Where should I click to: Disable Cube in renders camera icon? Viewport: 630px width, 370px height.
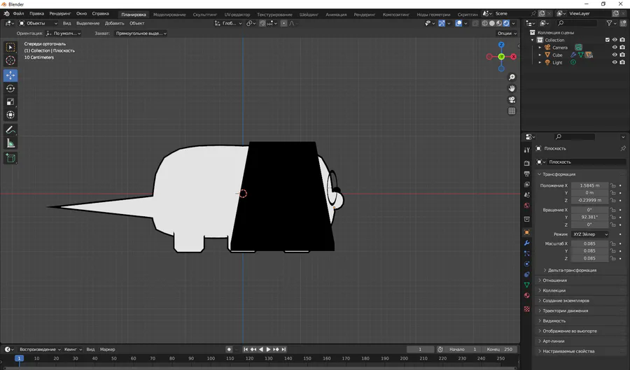point(622,55)
